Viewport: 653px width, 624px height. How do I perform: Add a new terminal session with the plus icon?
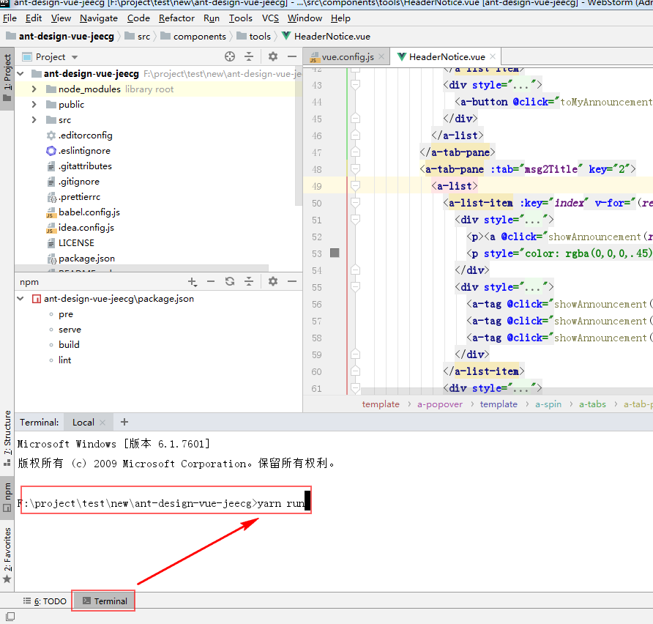pyautogui.click(x=122, y=422)
